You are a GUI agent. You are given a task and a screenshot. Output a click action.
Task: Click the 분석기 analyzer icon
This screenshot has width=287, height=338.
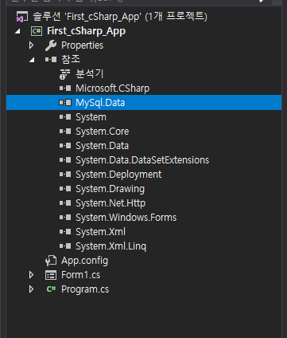65,74
